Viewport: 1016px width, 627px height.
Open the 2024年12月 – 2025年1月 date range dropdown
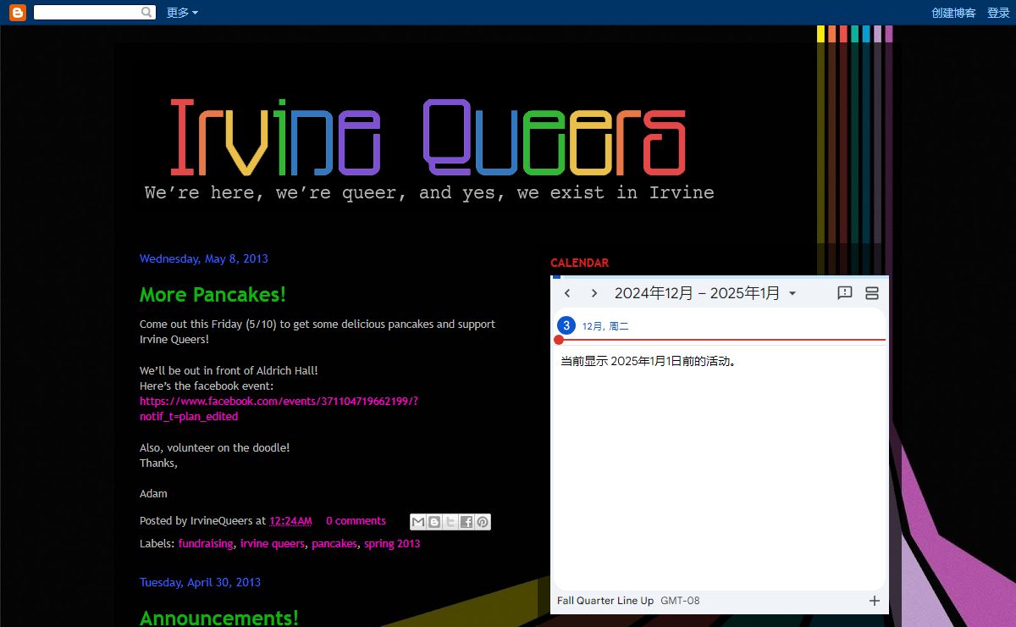[705, 293]
